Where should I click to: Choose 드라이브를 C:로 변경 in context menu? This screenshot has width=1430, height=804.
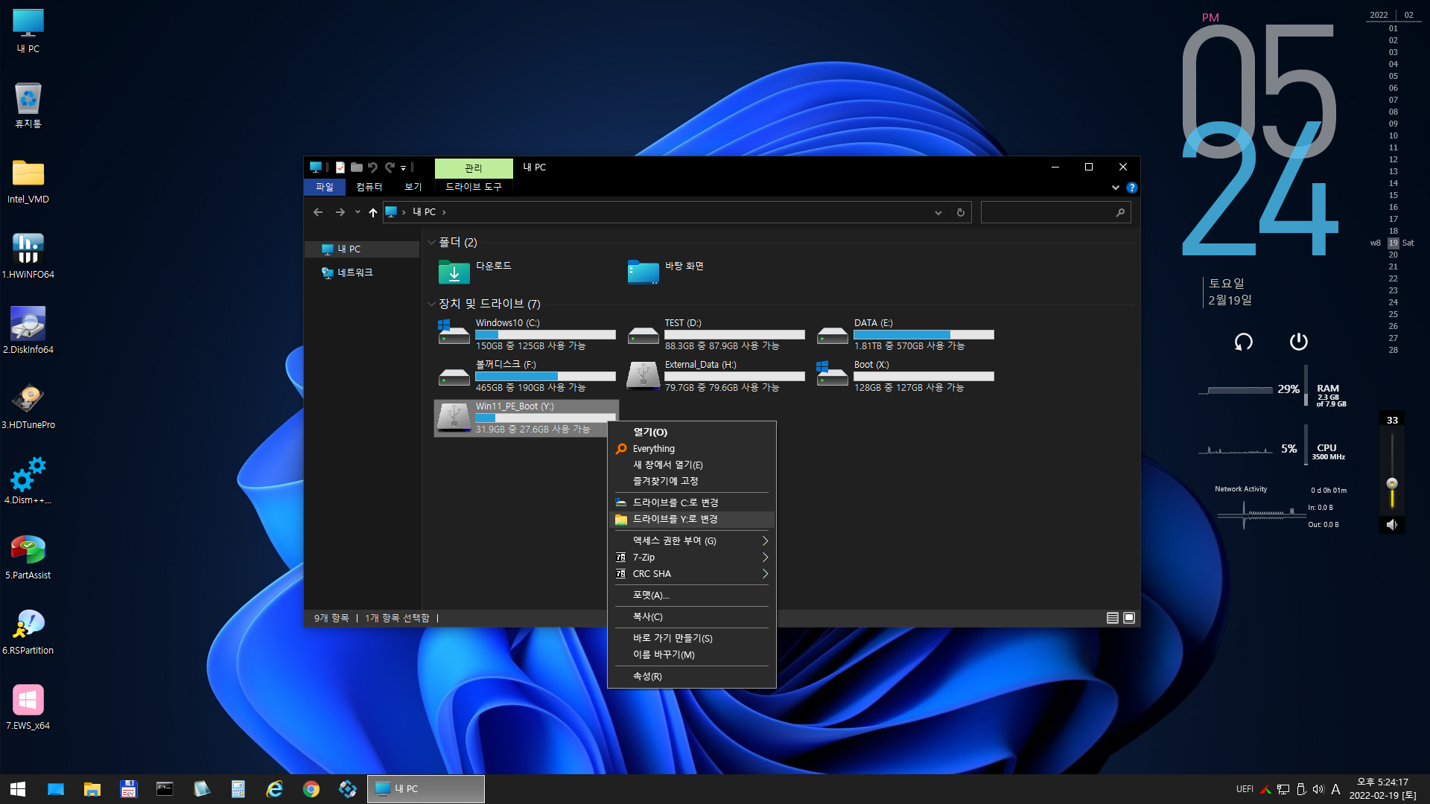(x=692, y=503)
